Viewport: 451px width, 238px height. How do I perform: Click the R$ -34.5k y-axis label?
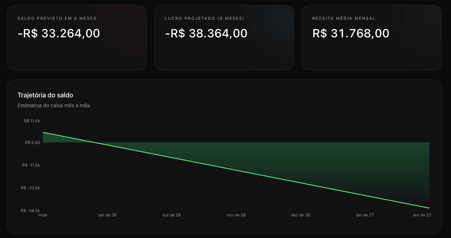(31, 211)
